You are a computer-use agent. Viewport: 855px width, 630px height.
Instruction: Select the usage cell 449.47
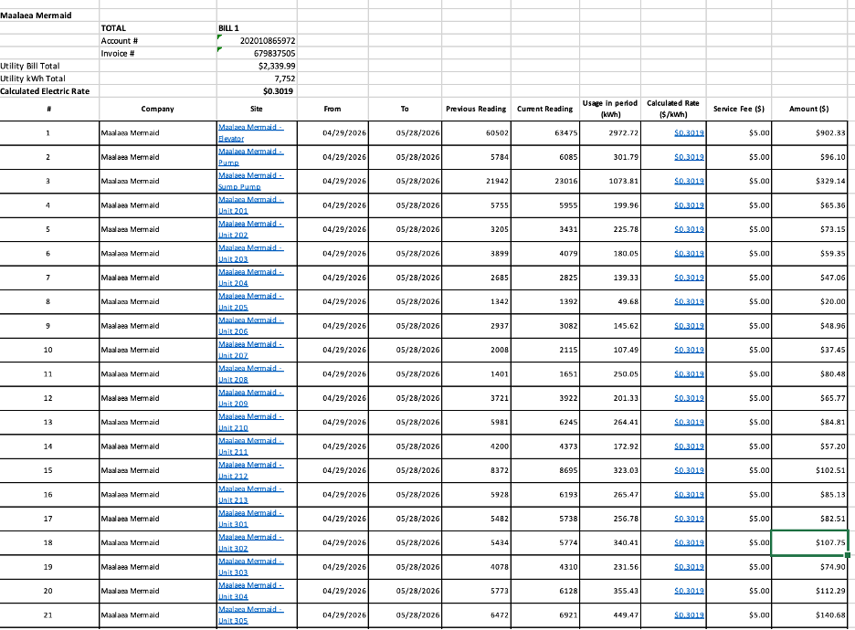pos(610,615)
